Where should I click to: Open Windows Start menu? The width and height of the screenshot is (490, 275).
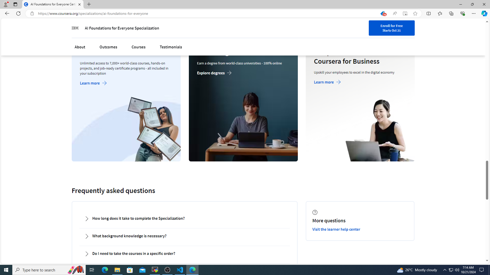point(6,270)
